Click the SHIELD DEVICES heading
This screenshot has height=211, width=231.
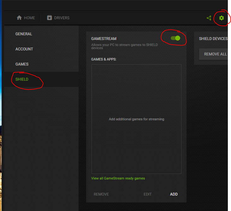[x=213, y=39]
